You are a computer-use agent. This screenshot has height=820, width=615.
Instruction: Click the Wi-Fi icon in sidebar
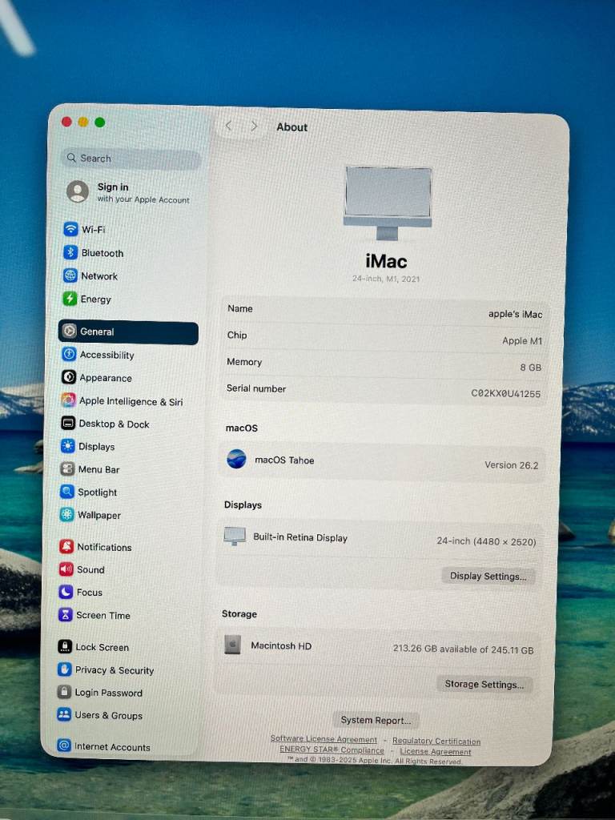point(71,229)
